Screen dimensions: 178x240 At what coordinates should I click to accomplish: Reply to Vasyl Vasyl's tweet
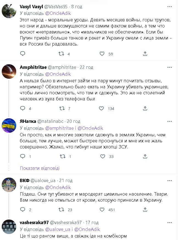tap(23, 54)
